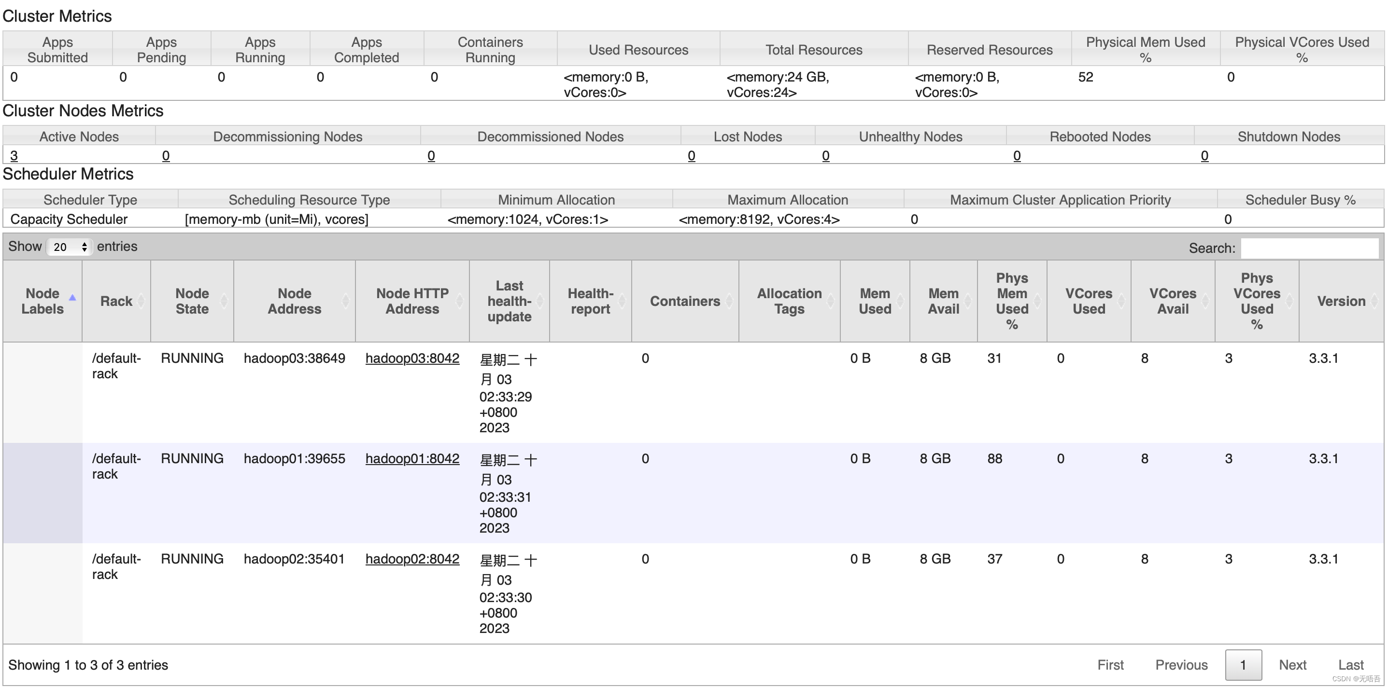Screen dimensions: 1388x687
Task: Click Last pagination button
Action: click(x=1350, y=665)
